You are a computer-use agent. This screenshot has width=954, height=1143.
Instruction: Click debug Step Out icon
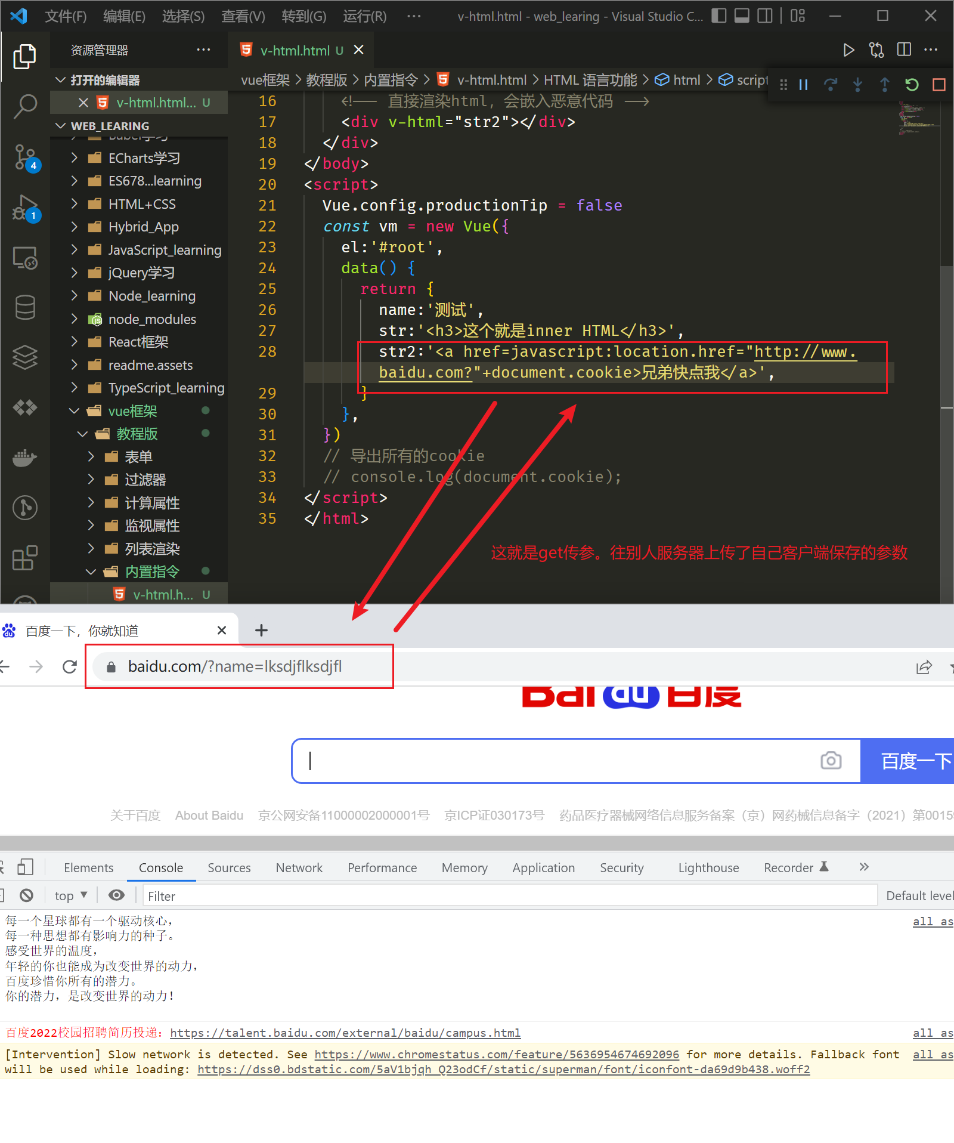click(x=884, y=85)
